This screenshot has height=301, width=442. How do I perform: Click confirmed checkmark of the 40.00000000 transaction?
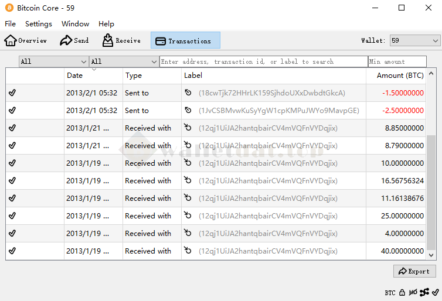pos(12,251)
